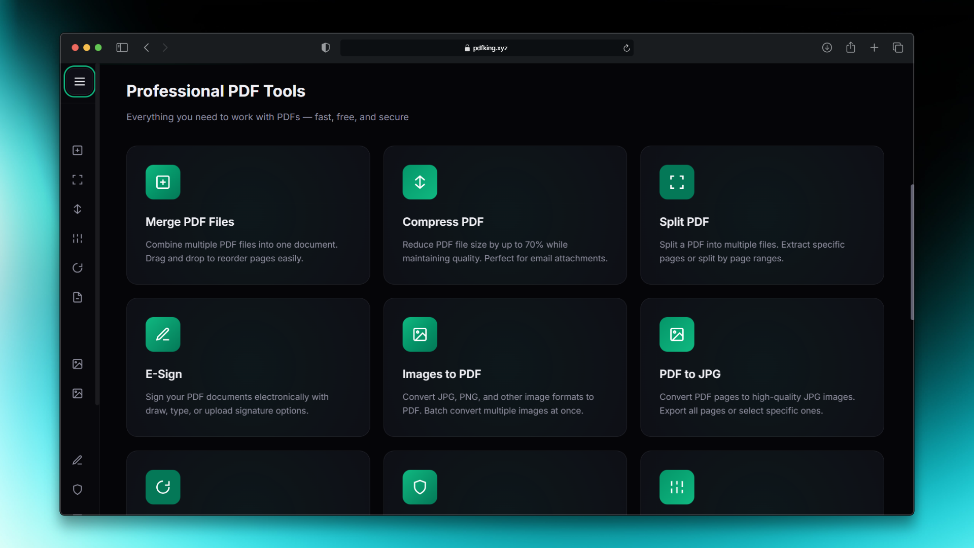The height and width of the screenshot is (548, 974).
Task: Open the Protect PDF shield icon
Action: [77, 490]
